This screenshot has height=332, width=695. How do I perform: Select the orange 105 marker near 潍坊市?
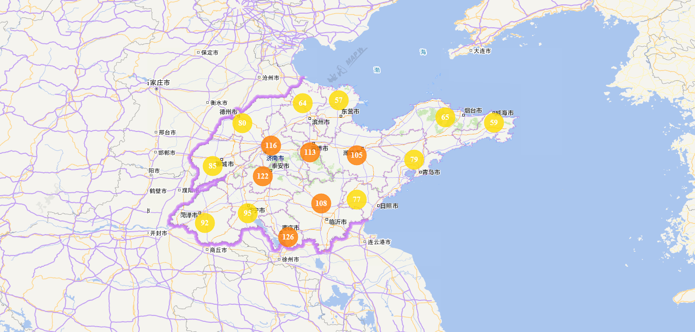(x=357, y=155)
